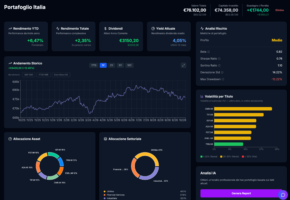Screen dimensions: 290x200
Task: Expand the Andamento Storico chart fullscreen
Action: (184, 65)
